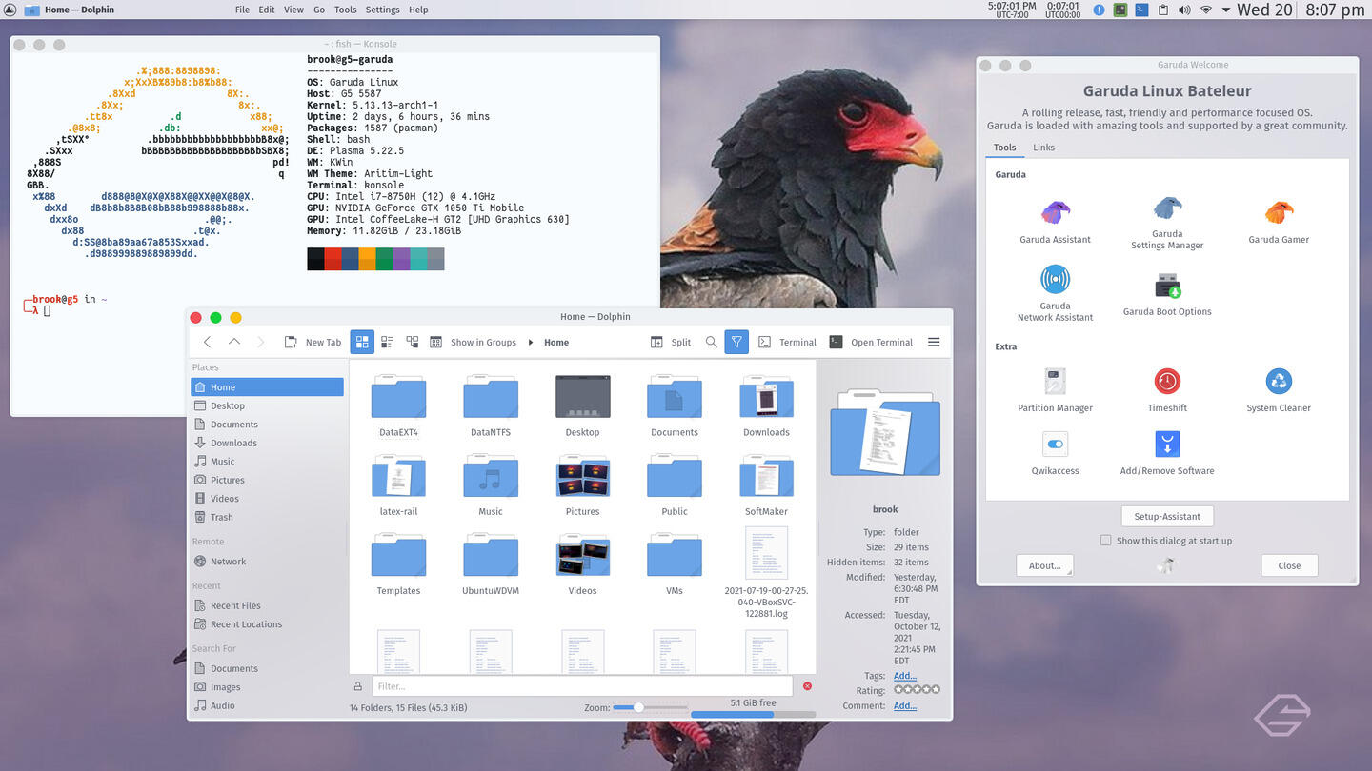Click orange swatch in Konsole palette

367,259
